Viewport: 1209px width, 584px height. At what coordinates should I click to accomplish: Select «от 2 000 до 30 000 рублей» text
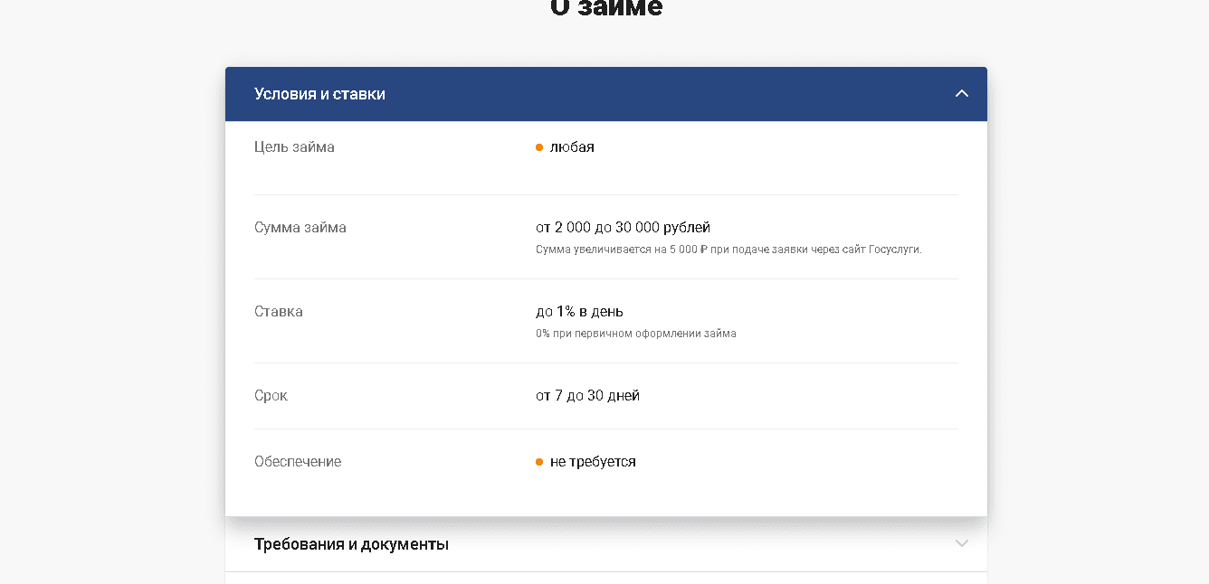623,227
